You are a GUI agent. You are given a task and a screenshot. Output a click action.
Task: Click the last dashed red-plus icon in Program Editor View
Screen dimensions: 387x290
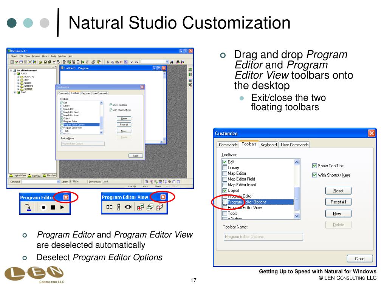(x=159, y=207)
